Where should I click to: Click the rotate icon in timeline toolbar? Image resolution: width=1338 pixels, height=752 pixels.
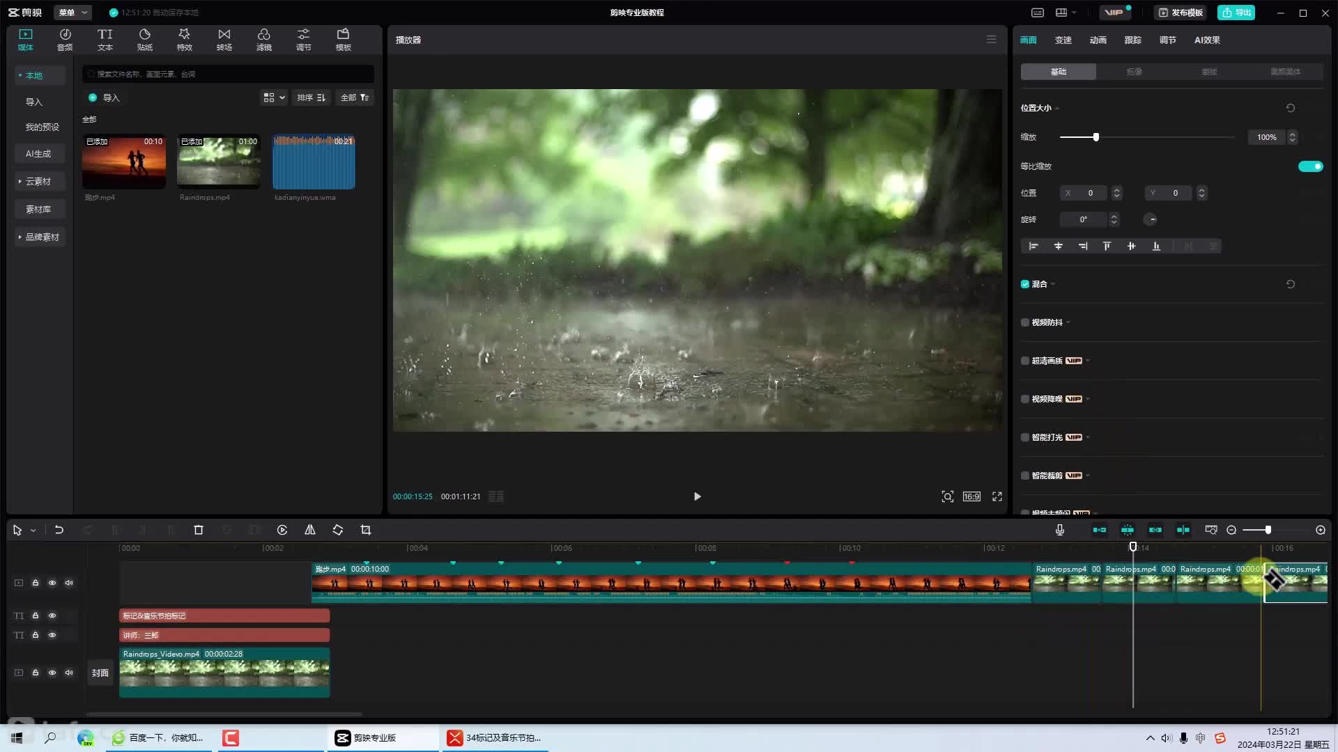click(x=338, y=530)
